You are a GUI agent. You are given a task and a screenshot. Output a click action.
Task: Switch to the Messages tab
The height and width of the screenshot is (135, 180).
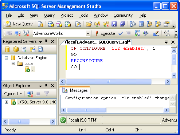(75, 90)
